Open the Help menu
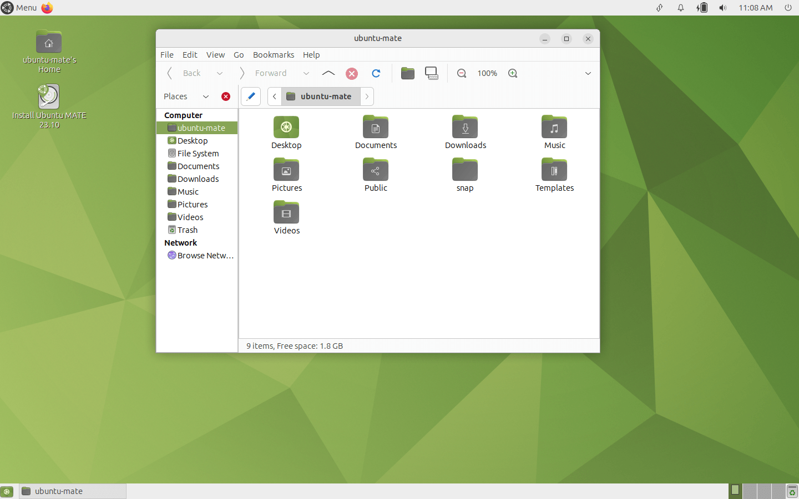Screen dimensions: 799x499 click(311, 55)
